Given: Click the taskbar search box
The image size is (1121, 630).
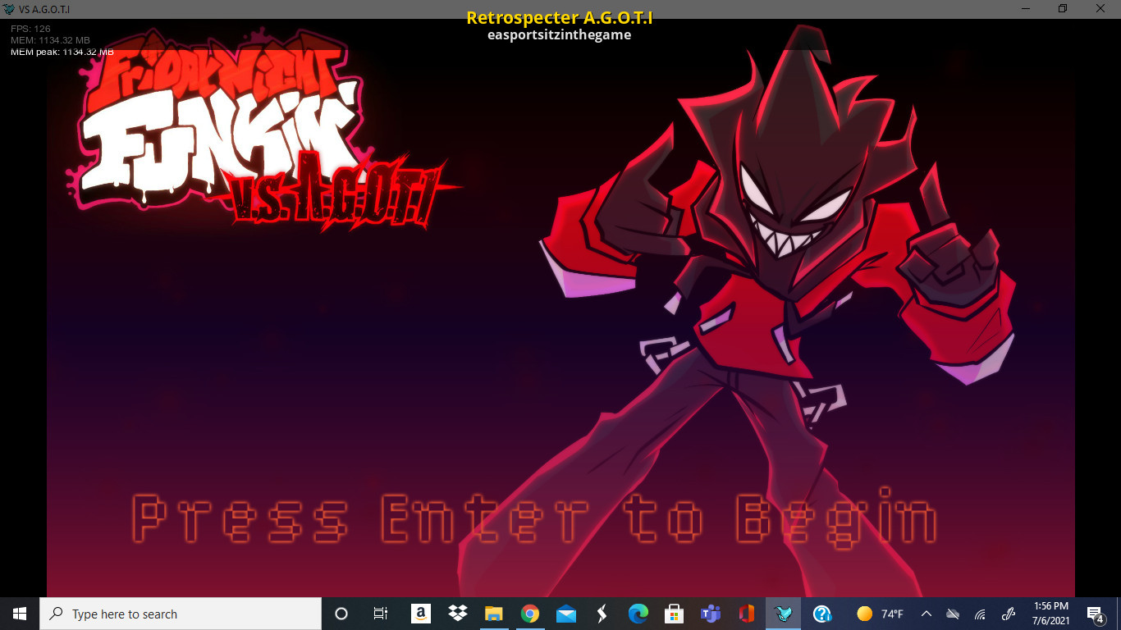Looking at the screenshot, I should [x=181, y=614].
